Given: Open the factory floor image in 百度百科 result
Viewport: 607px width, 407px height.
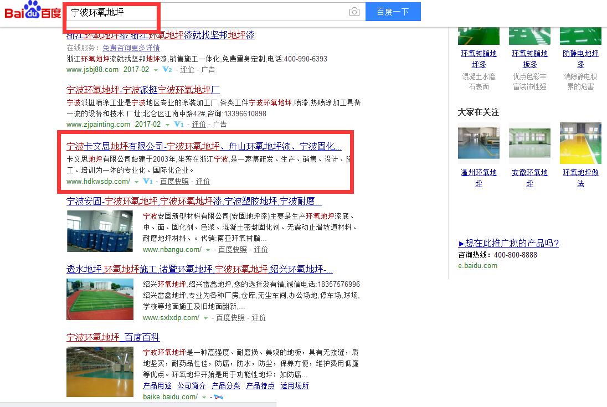Looking at the screenshot, I should [100, 372].
